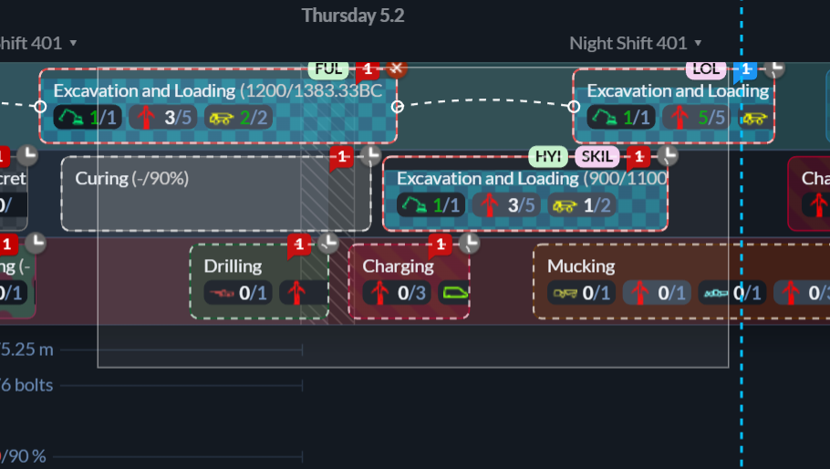Select Thursday 5.2 date header
This screenshot has height=469, width=830.
click(353, 16)
